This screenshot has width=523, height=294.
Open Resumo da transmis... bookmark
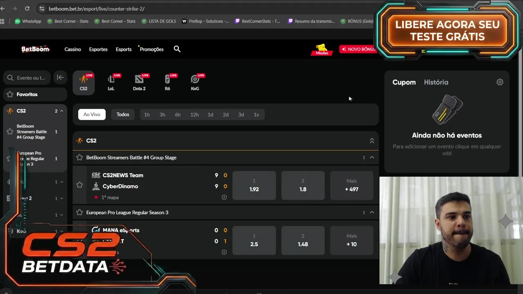pyautogui.click(x=311, y=21)
